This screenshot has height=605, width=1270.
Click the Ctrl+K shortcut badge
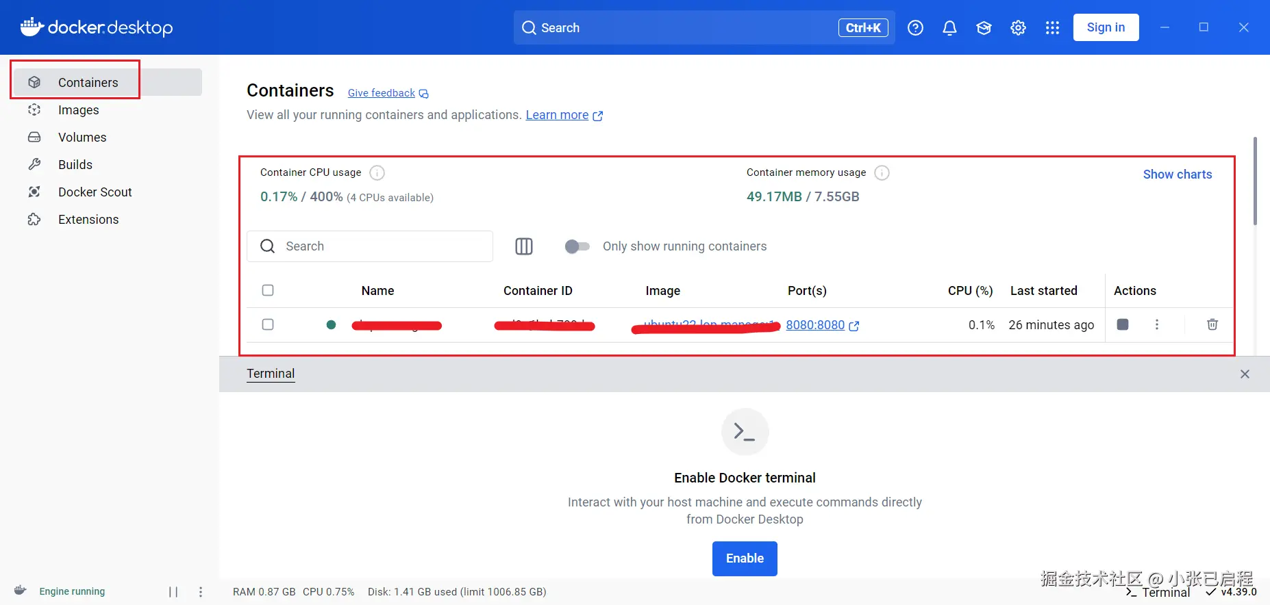tap(863, 27)
